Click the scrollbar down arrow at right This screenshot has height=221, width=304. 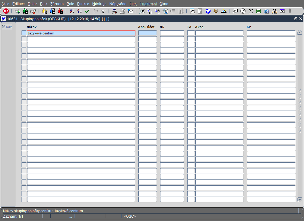[299, 200]
